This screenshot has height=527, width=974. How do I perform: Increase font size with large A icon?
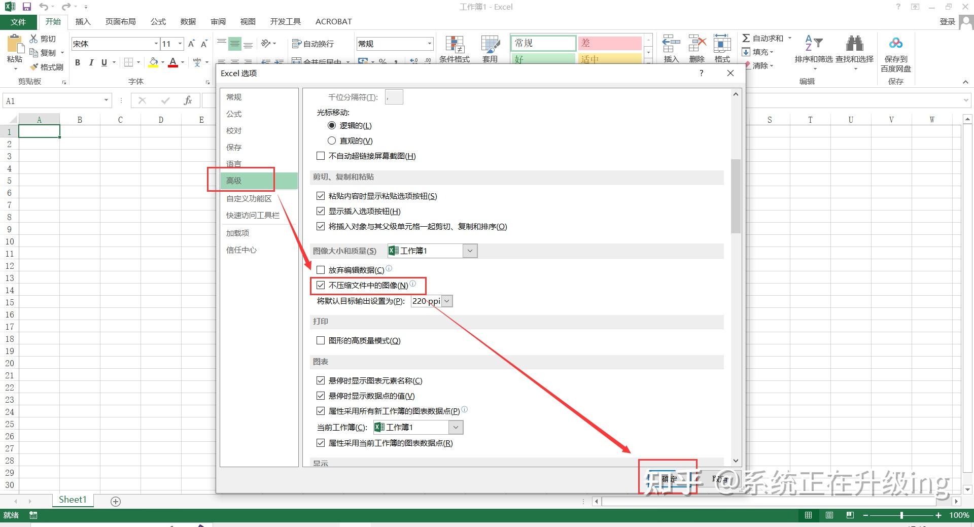(x=191, y=44)
